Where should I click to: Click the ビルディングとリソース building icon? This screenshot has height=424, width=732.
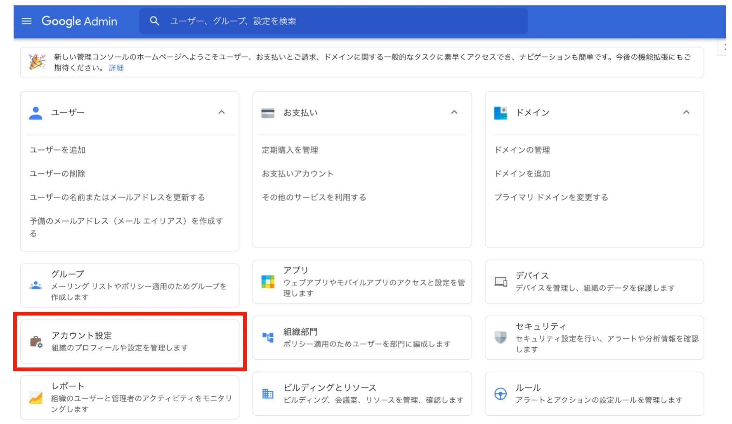pos(268,394)
